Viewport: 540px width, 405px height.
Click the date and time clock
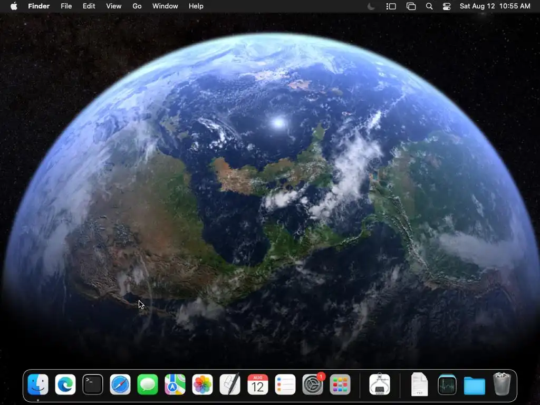[495, 6]
